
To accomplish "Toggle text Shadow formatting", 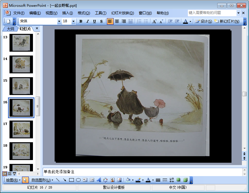I will pos(101,21).
